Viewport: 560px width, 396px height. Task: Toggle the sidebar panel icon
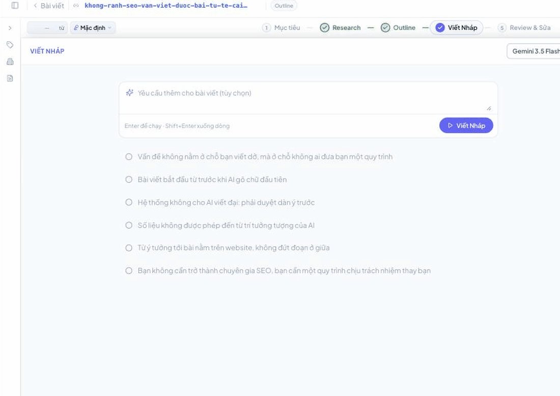15,6
